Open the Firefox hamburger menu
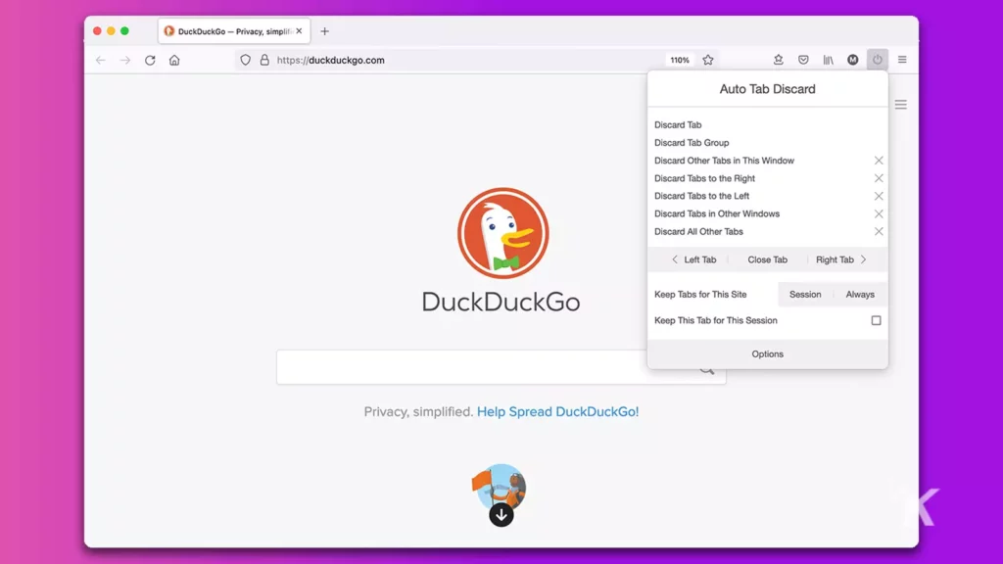The width and height of the screenshot is (1003, 564). (902, 60)
